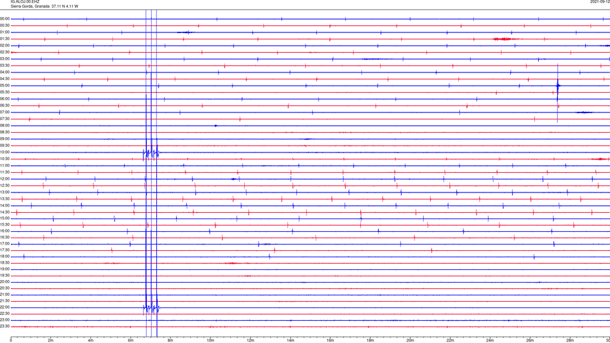Click the 2m mark on minute axis

tap(51, 340)
